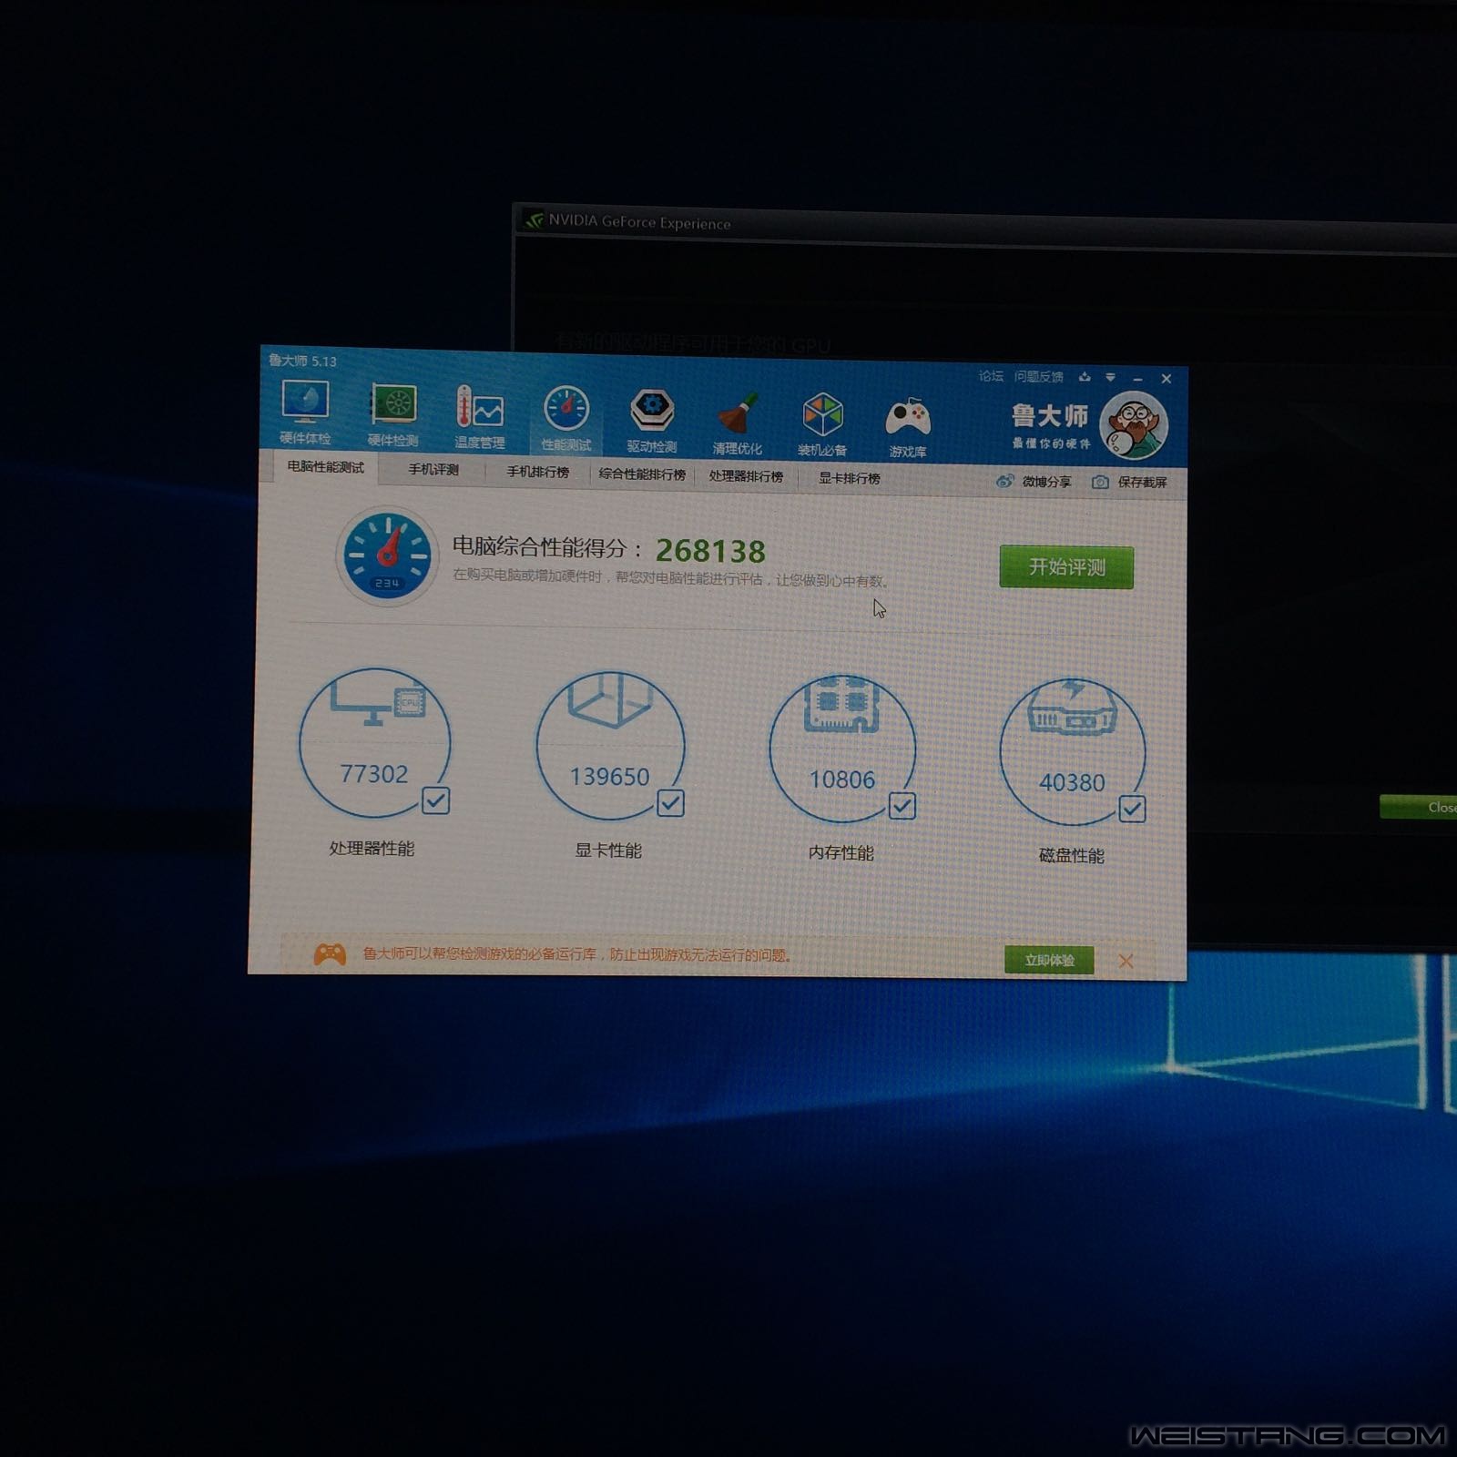Switch to 手机排行榜 tab
1457x1457 pixels.
pos(538,472)
